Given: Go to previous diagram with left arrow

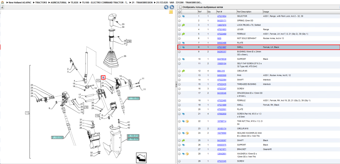Looking at the screenshot, I should (x=166, y=7).
